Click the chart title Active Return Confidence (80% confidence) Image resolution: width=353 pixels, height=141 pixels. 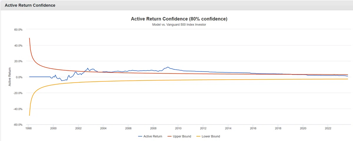click(x=179, y=19)
